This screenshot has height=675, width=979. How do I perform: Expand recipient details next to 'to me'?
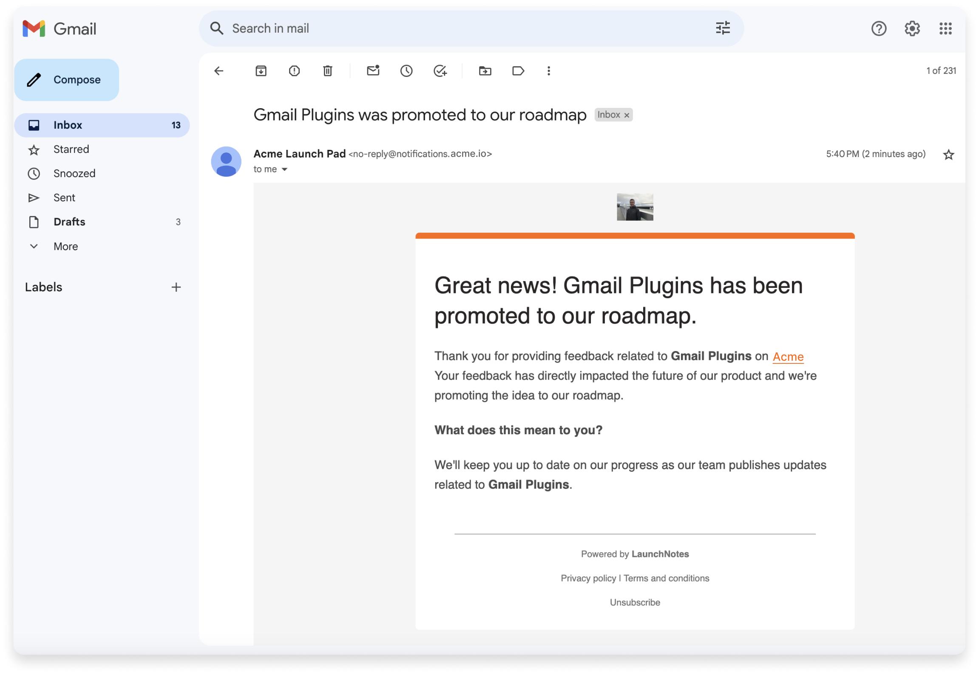[x=284, y=169]
